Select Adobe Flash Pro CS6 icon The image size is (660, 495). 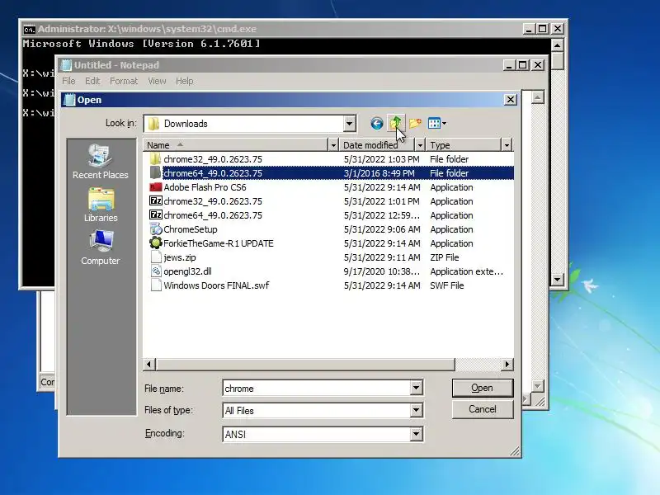pos(156,187)
